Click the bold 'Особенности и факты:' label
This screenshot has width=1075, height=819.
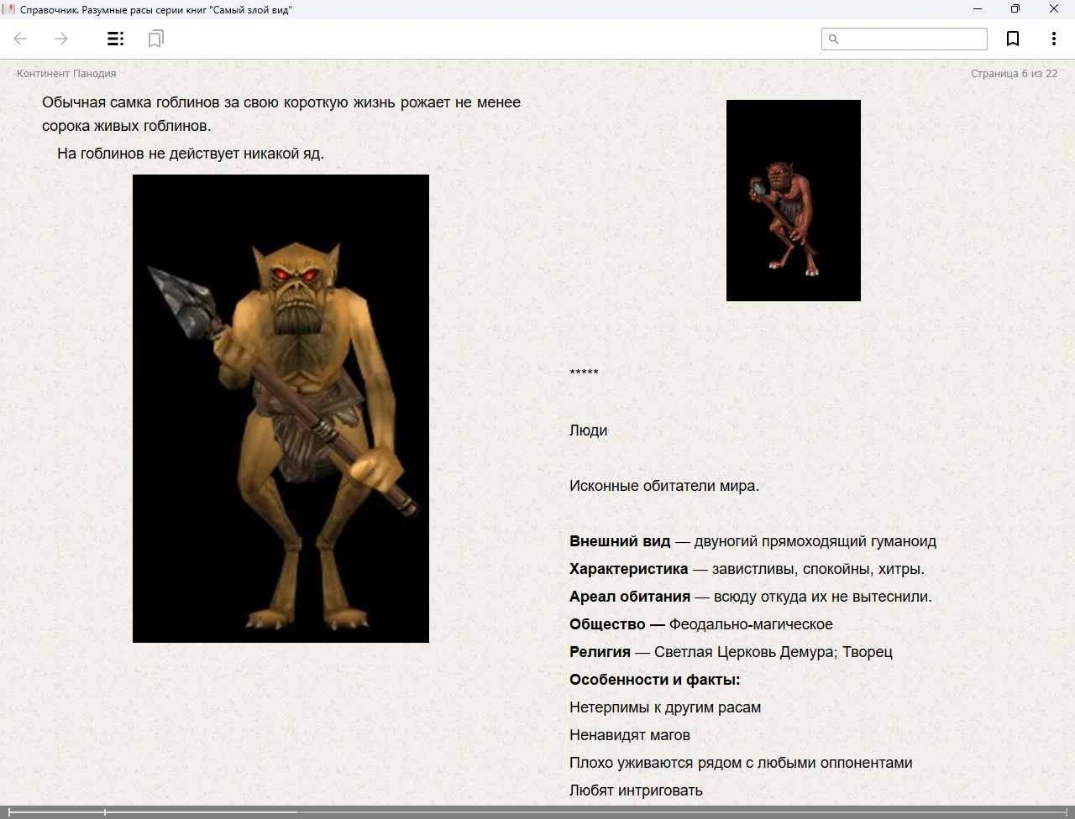click(654, 680)
